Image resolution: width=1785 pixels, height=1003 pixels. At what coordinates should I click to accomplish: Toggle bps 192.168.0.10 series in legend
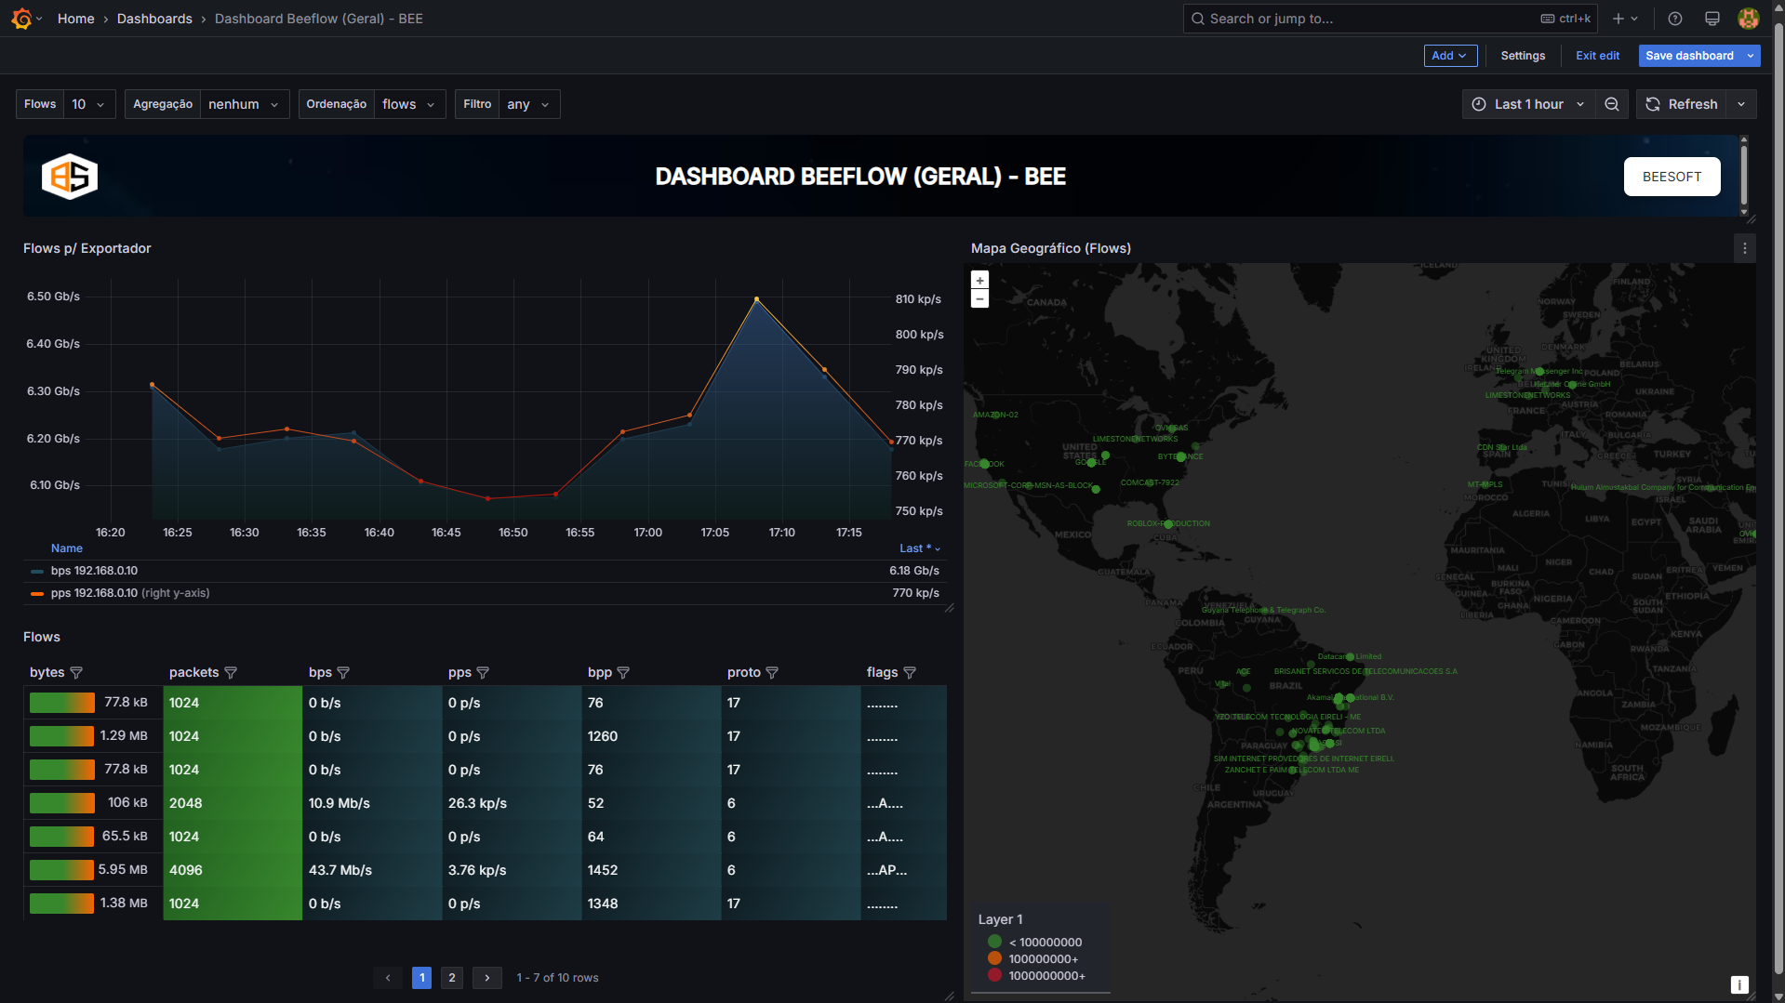click(94, 571)
